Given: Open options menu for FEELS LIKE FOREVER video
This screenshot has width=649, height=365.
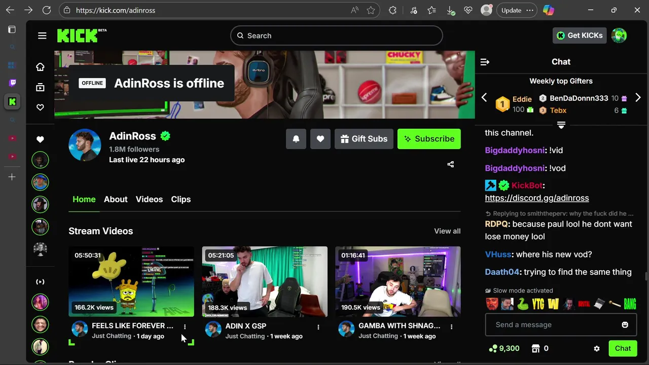Looking at the screenshot, I should 185,327.
